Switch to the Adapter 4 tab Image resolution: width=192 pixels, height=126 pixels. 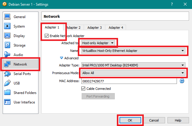coord(116,28)
